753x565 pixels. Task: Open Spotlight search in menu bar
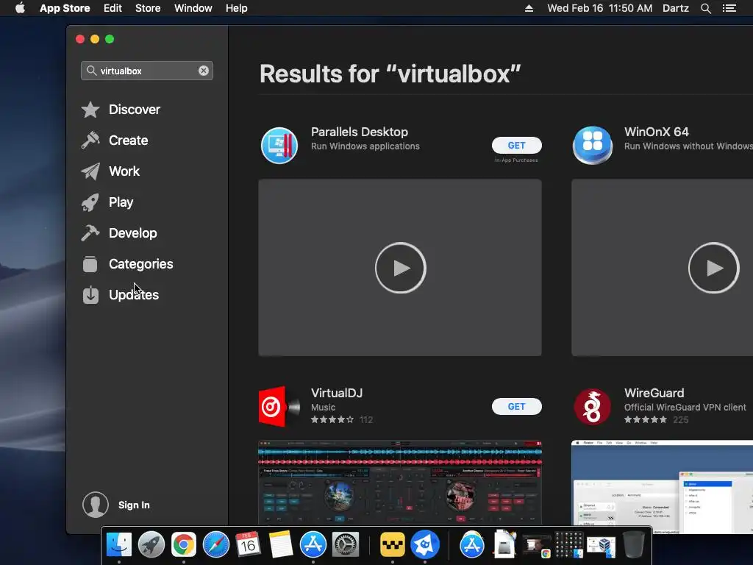(705, 8)
